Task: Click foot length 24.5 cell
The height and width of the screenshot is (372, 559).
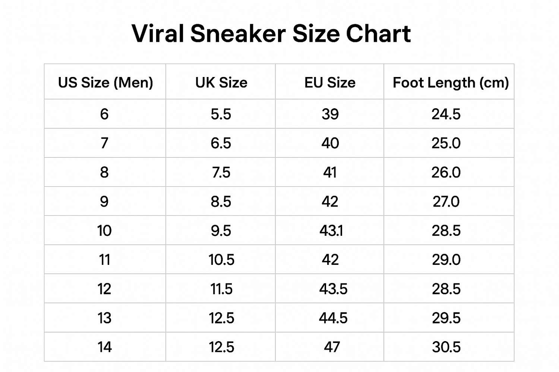Action: point(446,114)
